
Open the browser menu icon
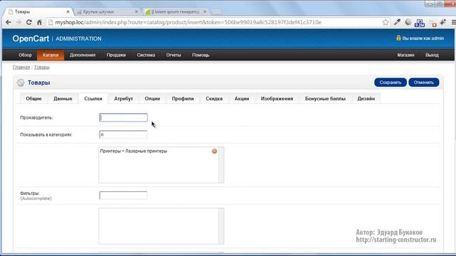453,22
